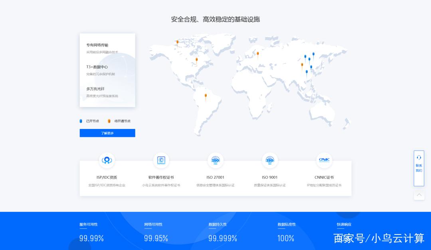Image resolution: width=431 pixels, height=250 pixels.
Task: Click 采用前沿多网融合技术 subtitle
Action: click(102, 52)
